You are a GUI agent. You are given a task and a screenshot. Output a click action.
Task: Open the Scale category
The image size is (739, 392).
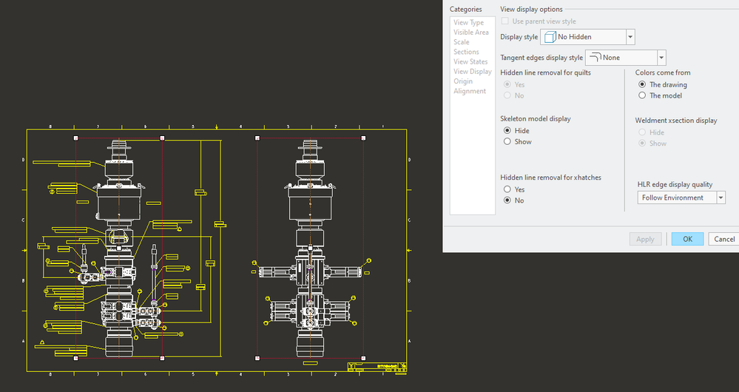[x=462, y=42]
